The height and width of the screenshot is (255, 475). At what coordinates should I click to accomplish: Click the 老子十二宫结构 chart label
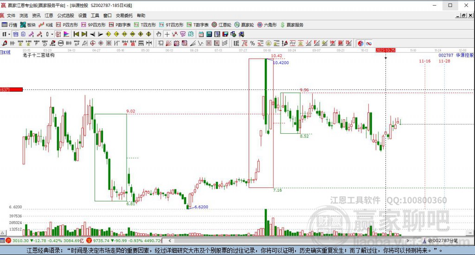[x=39, y=55]
